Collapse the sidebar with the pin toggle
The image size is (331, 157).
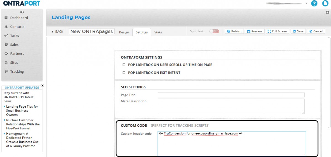pyautogui.click(x=22, y=12)
